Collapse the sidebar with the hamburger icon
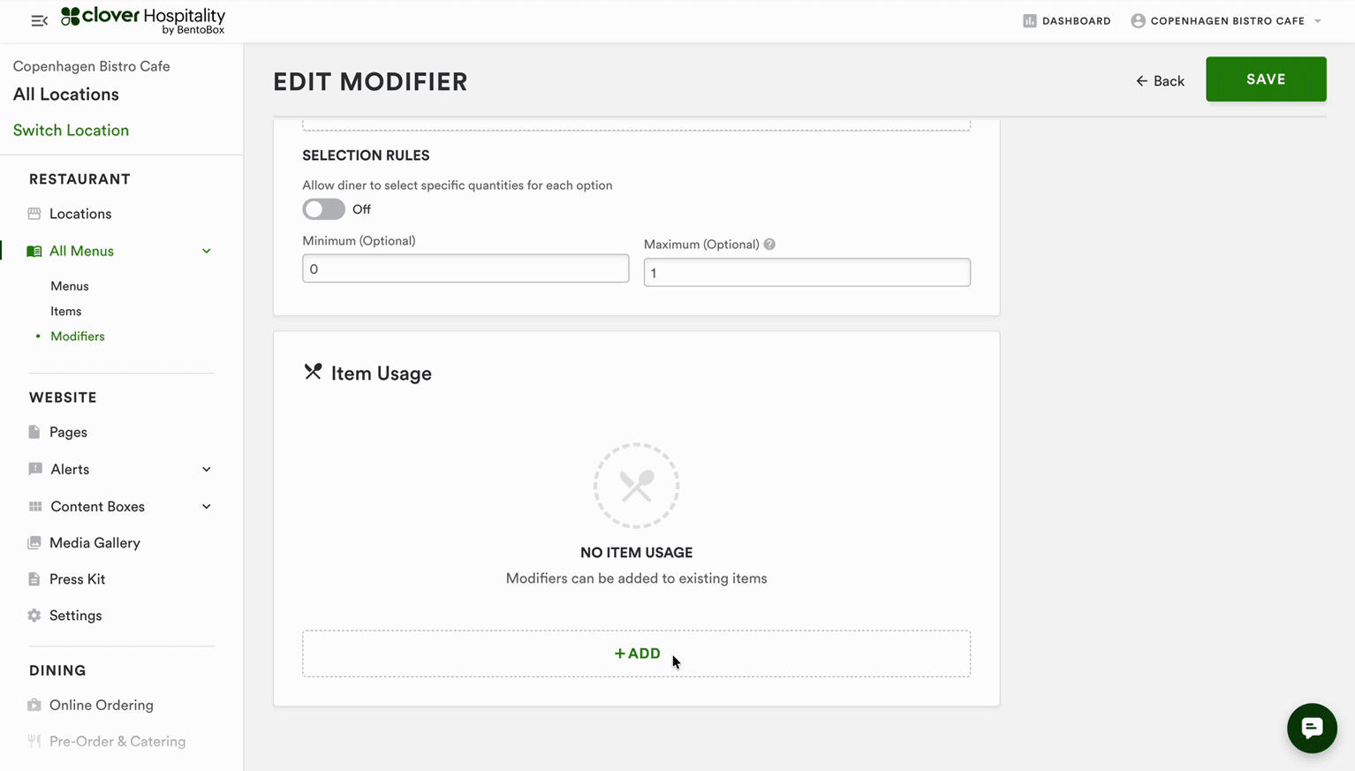The height and width of the screenshot is (771, 1355). point(39,20)
